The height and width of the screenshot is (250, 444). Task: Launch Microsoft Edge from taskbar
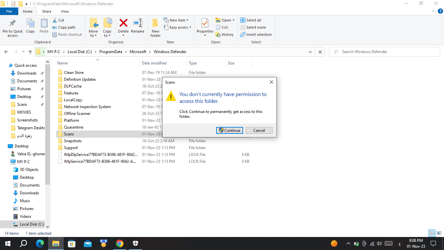point(40,243)
